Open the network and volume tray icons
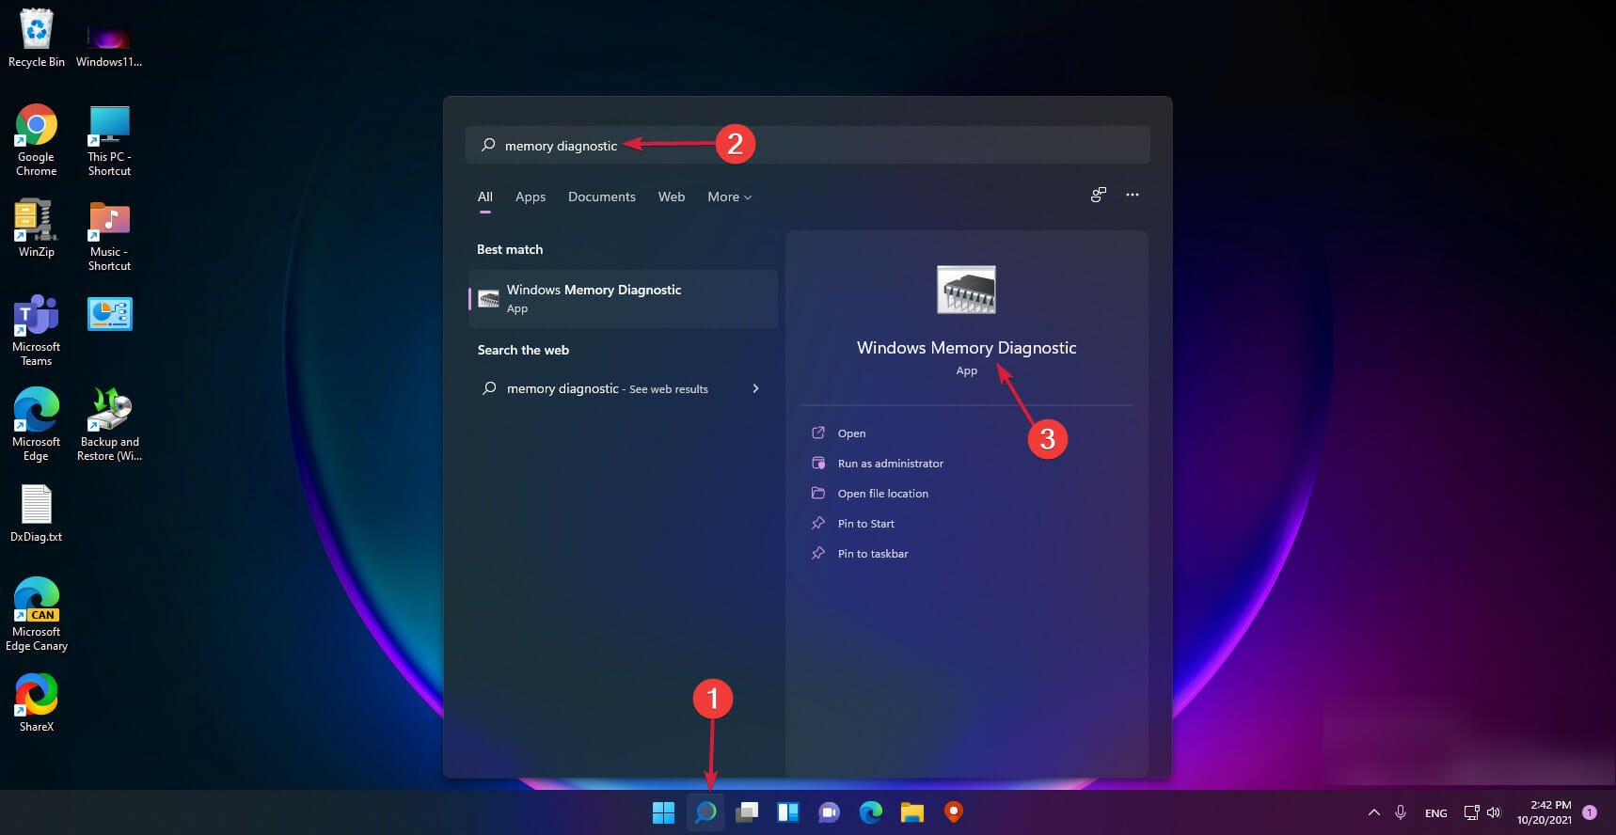This screenshot has height=835, width=1616. (1482, 812)
